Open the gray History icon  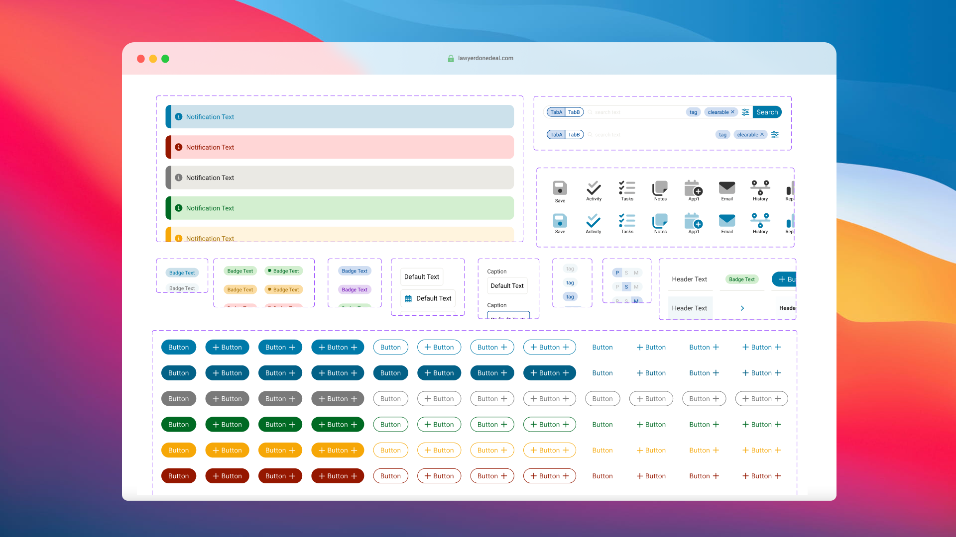(760, 188)
